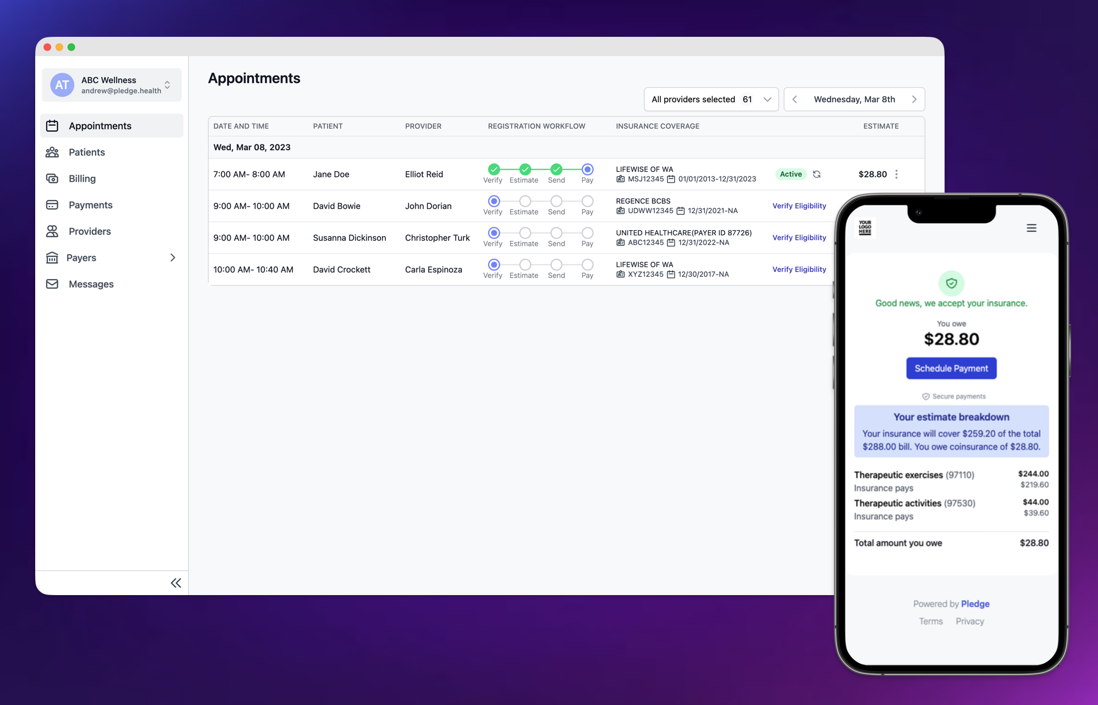Refresh Jane Doe's insurance eligibility
The height and width of the screenshot is (705, 1098).
(x=816, y=174)
